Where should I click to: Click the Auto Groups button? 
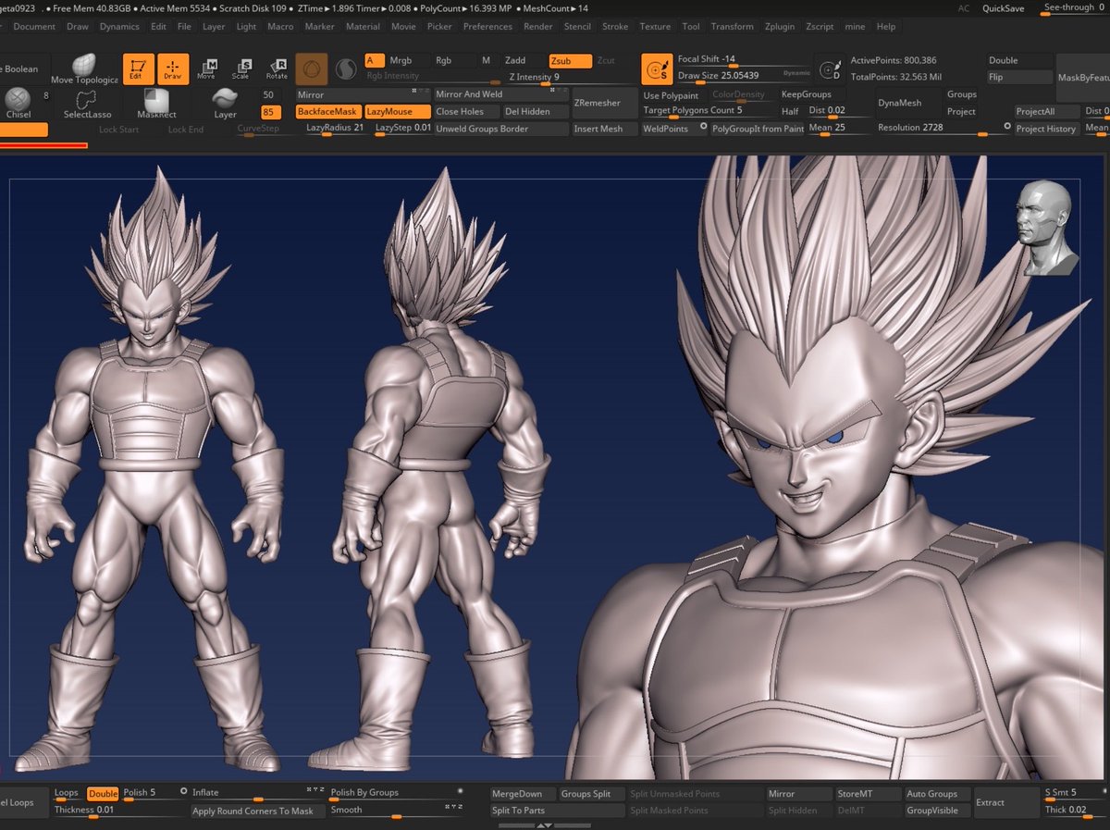point(938,794)
